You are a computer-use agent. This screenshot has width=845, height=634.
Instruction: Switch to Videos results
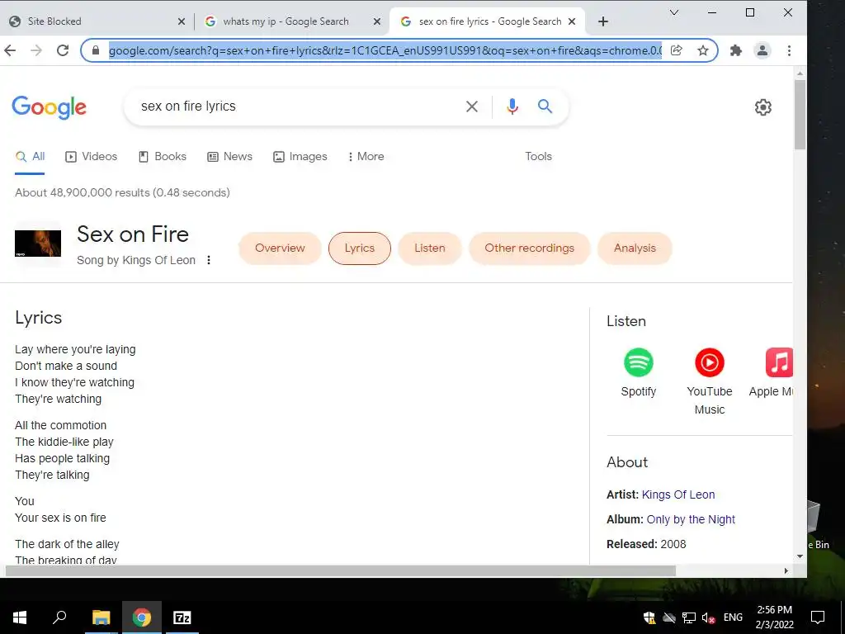[91, 156]
